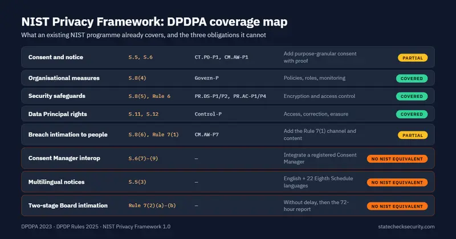Image resolution: width=456 pixels, height=239 pixels.
Task: Click the 'Control-P' NIST code
Action: (x=208, y=114)
